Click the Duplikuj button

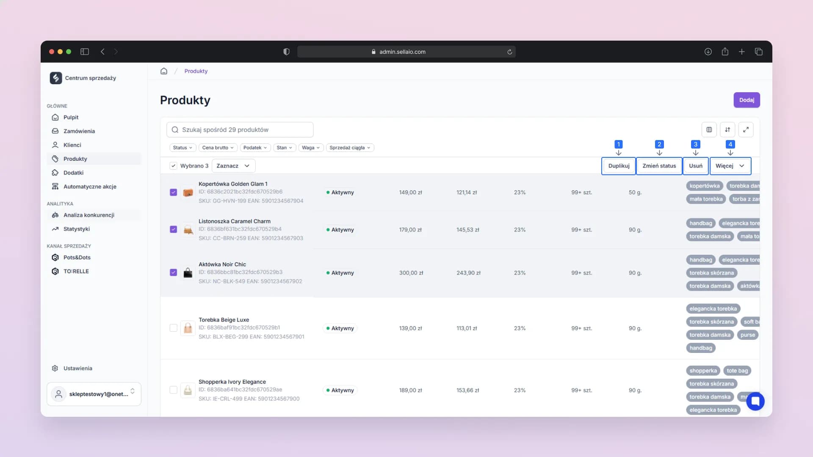point(619,166)
